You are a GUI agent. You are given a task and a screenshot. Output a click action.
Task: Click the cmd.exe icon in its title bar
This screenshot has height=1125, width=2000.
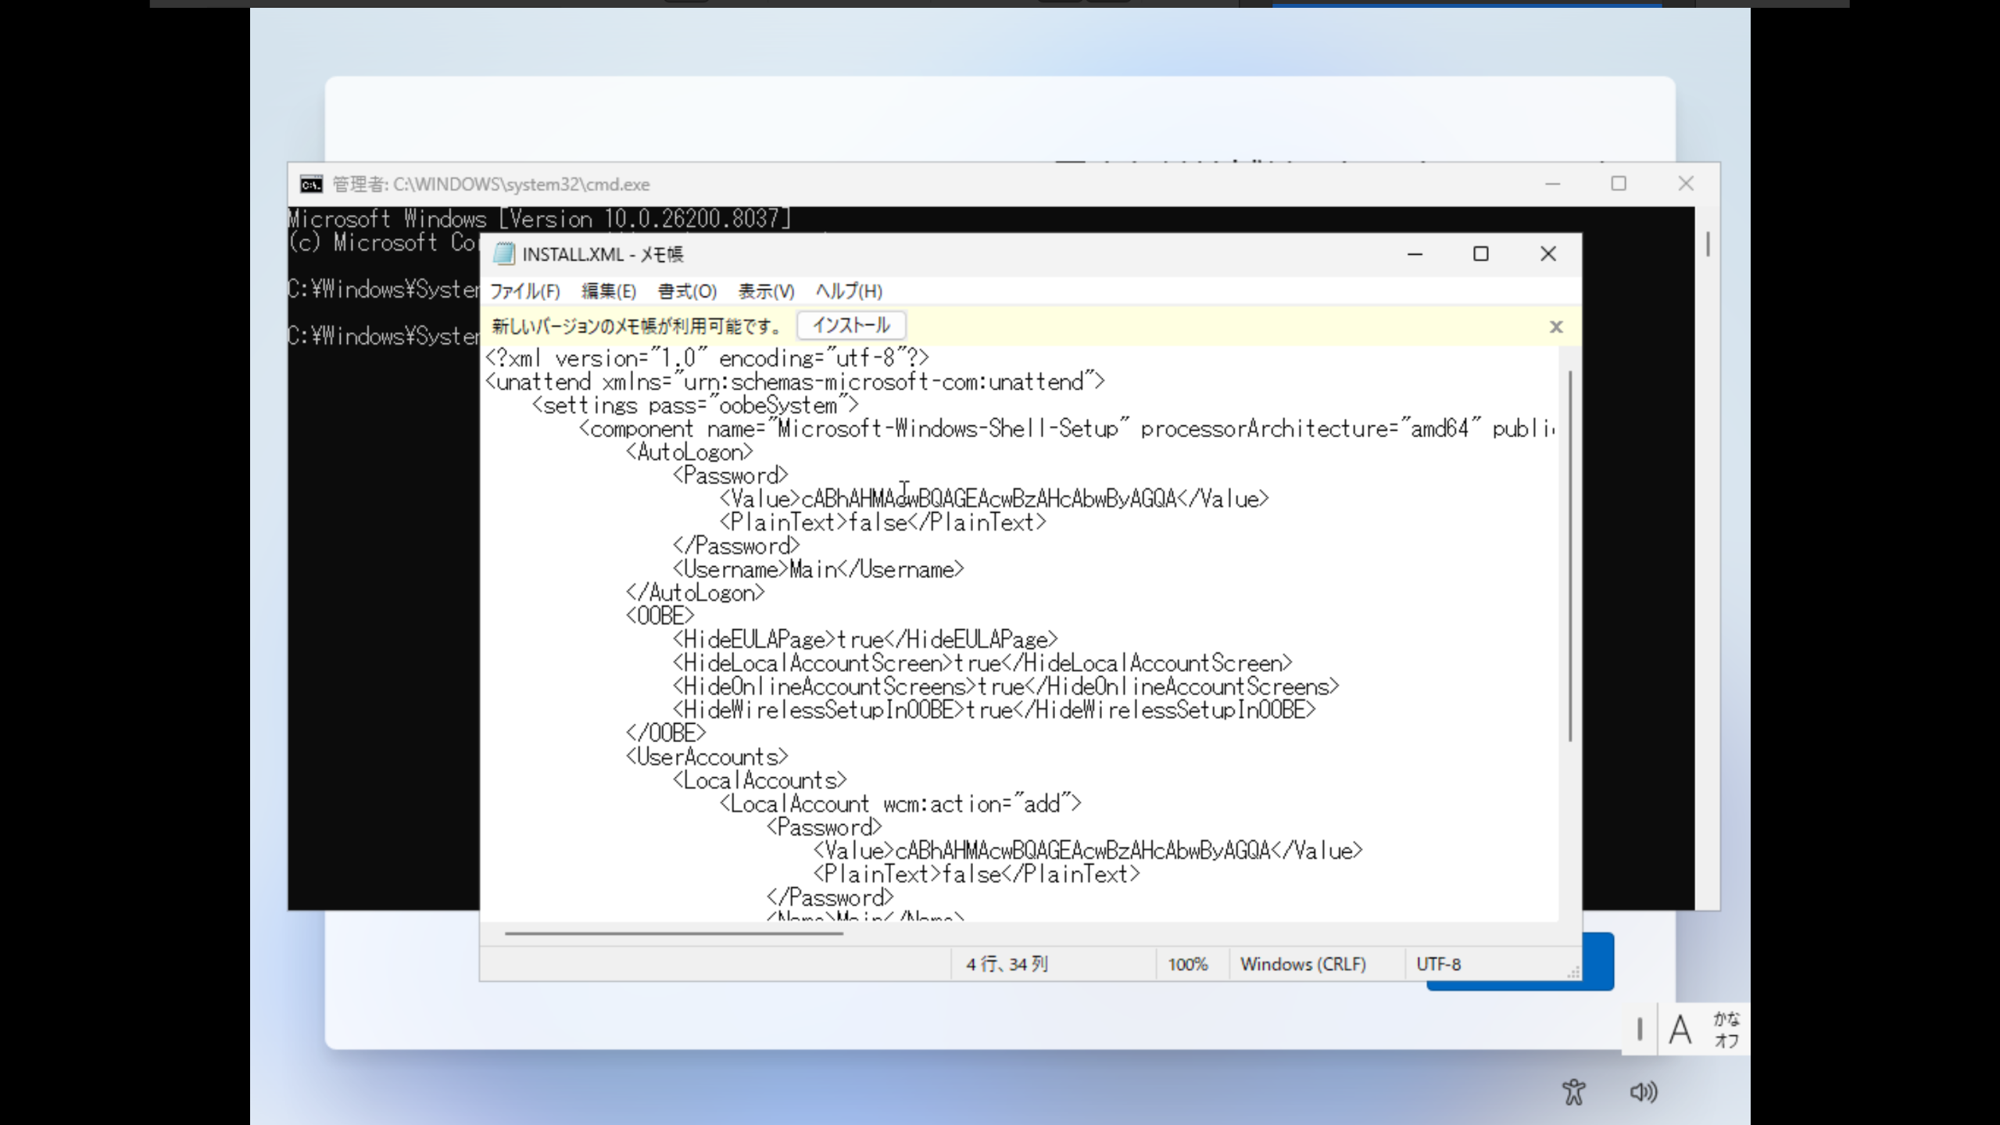click(x=311, y=185)
